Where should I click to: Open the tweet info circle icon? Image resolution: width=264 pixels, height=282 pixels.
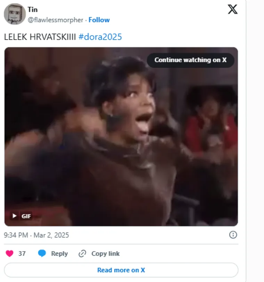[x=233, y=235]
